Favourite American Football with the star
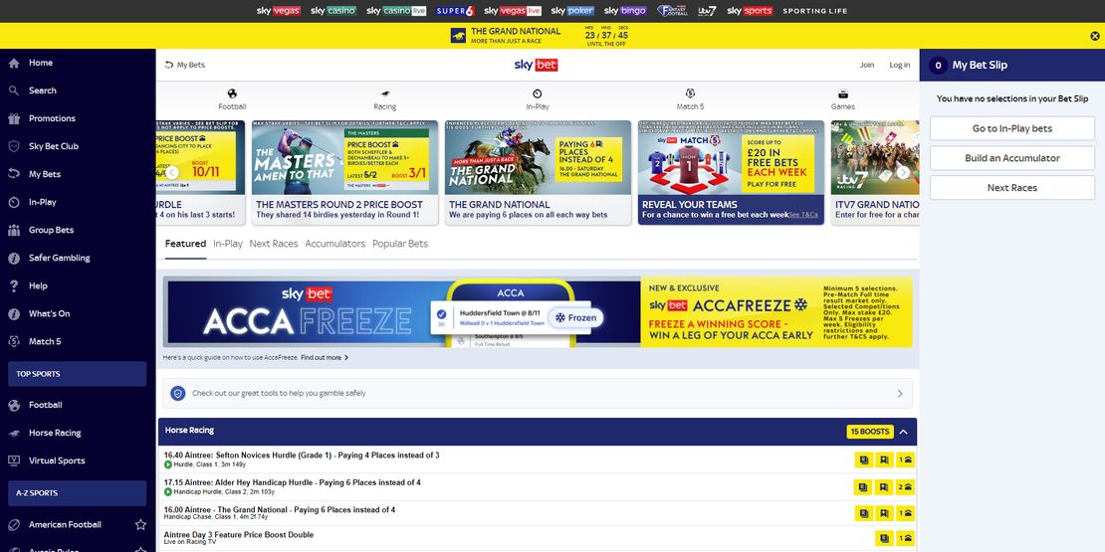Image resolution: width=1105 pixels, height=552 pixels. pyautogui.click(x=140, y=524)
